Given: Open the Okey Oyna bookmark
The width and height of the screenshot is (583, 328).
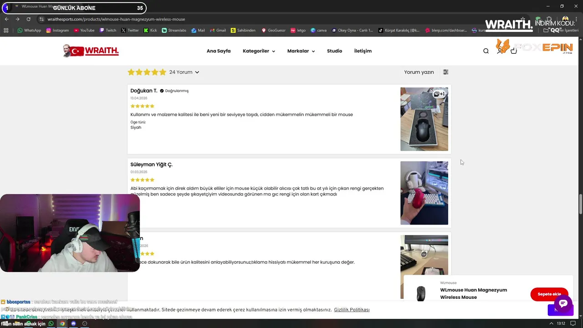Looking at the screenshot, I should (x=352, y=31).
